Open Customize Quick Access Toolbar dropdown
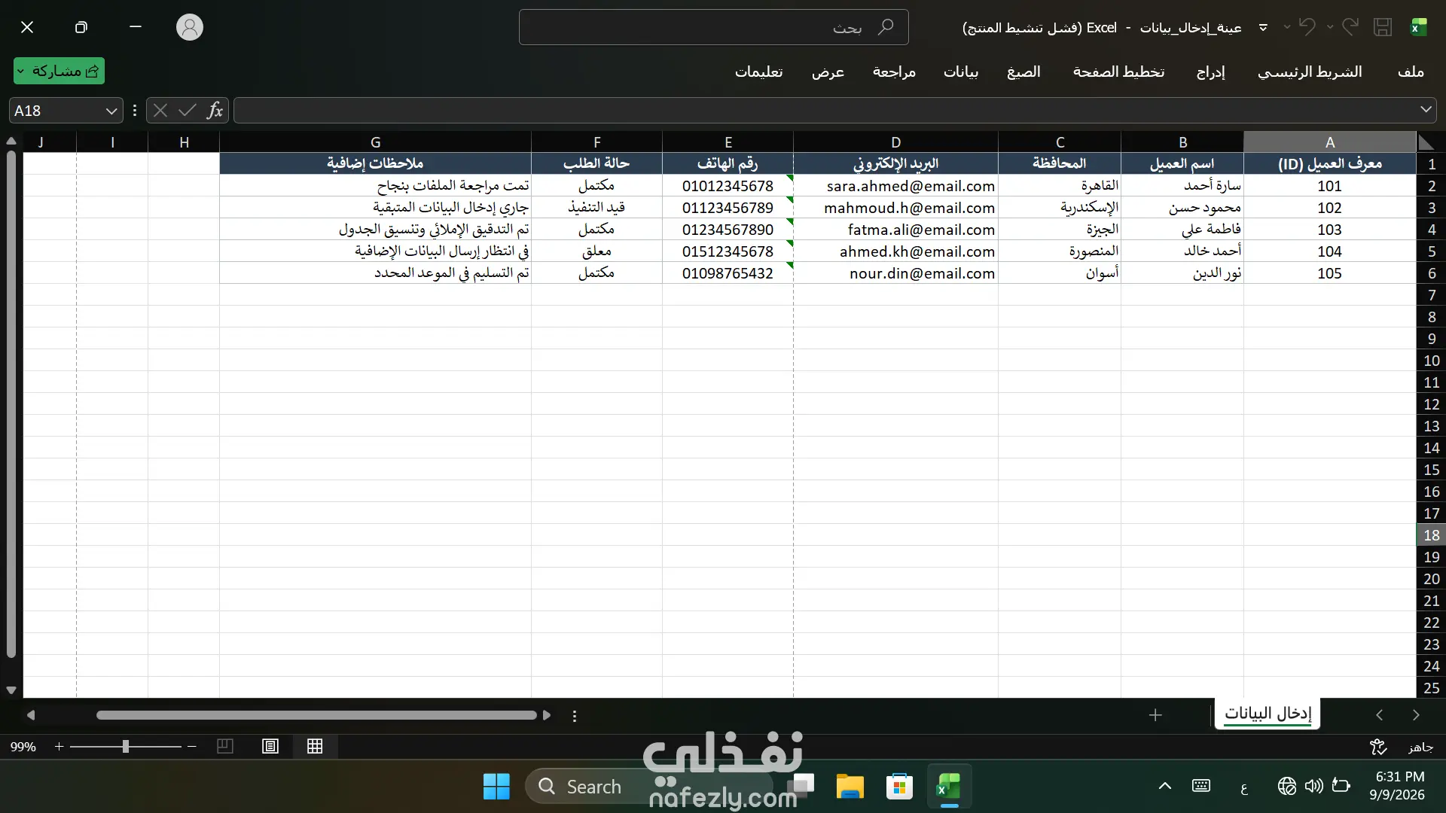This screenshot has height=813, width=1446. pos(1263,27)
